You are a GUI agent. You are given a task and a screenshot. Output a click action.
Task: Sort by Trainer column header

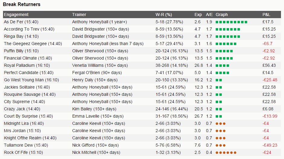(79, 15)
